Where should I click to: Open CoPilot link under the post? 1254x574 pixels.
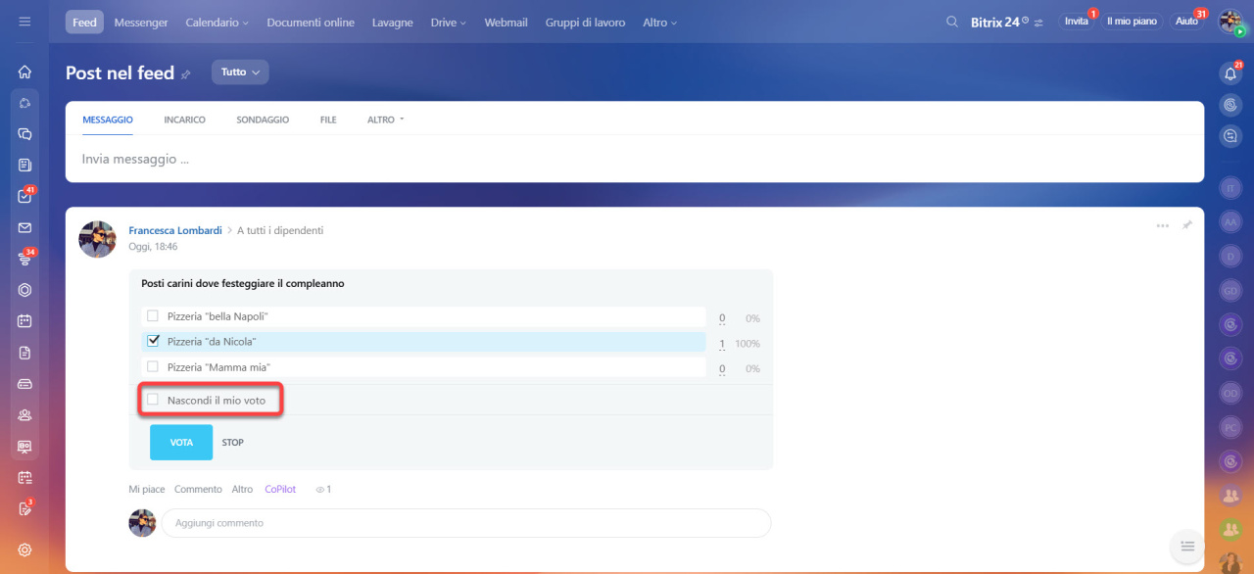pyautogui.click(x=280, y=489)
